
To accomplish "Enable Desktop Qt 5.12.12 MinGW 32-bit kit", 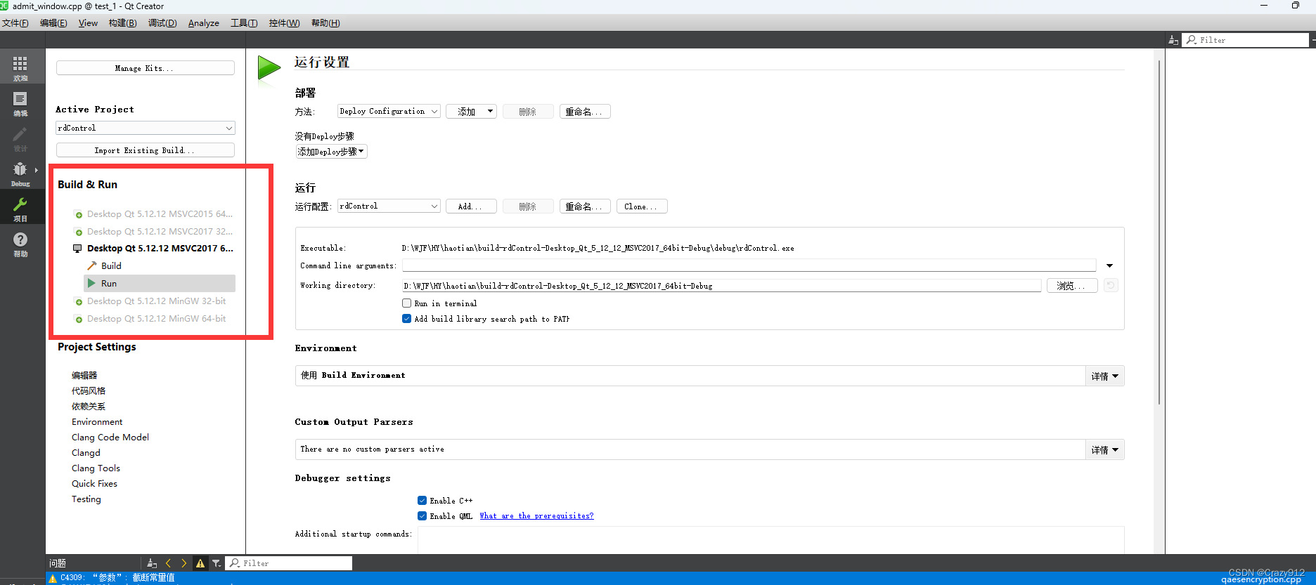I will point(151,301).
